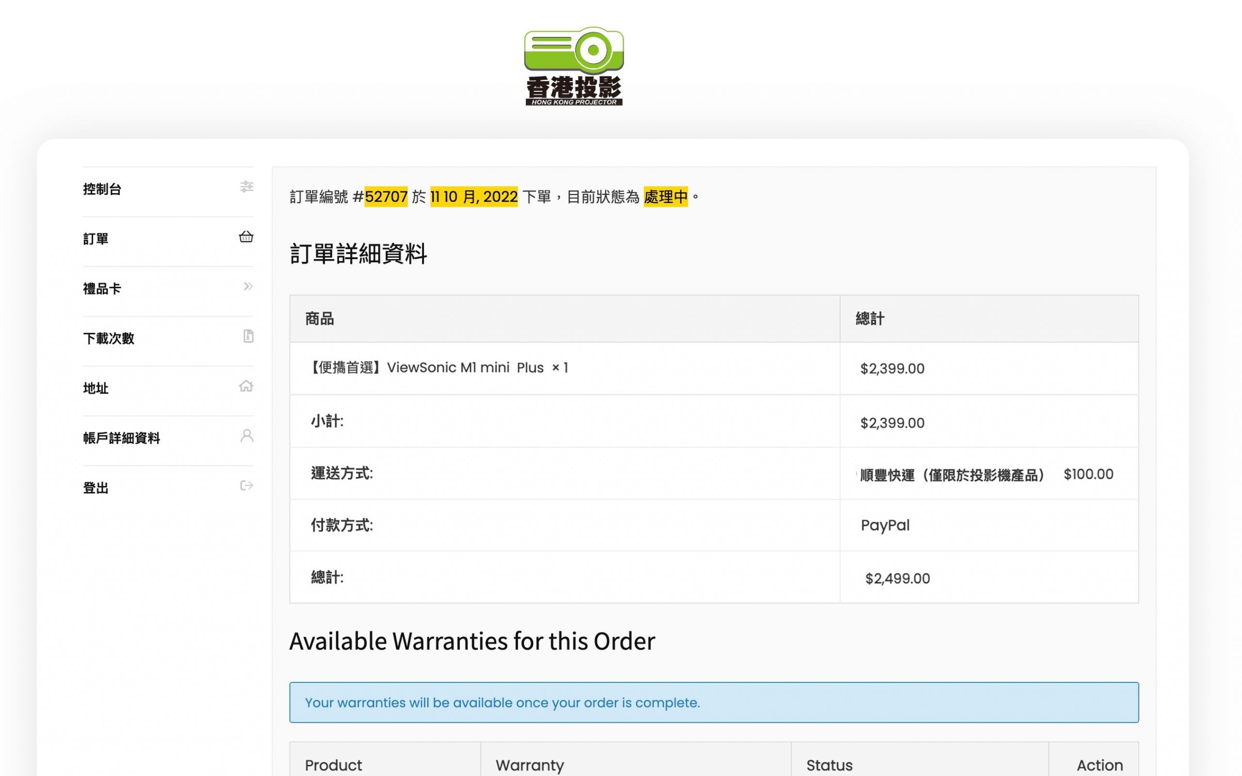Click the sliders icon beside 控制台

(x=247, y=187)
